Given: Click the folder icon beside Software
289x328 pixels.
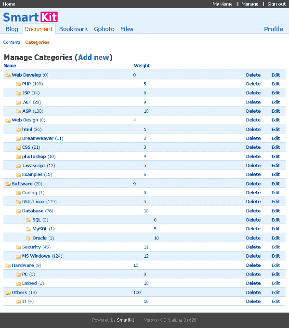Looking at the screenshot, I should point(8,184).
